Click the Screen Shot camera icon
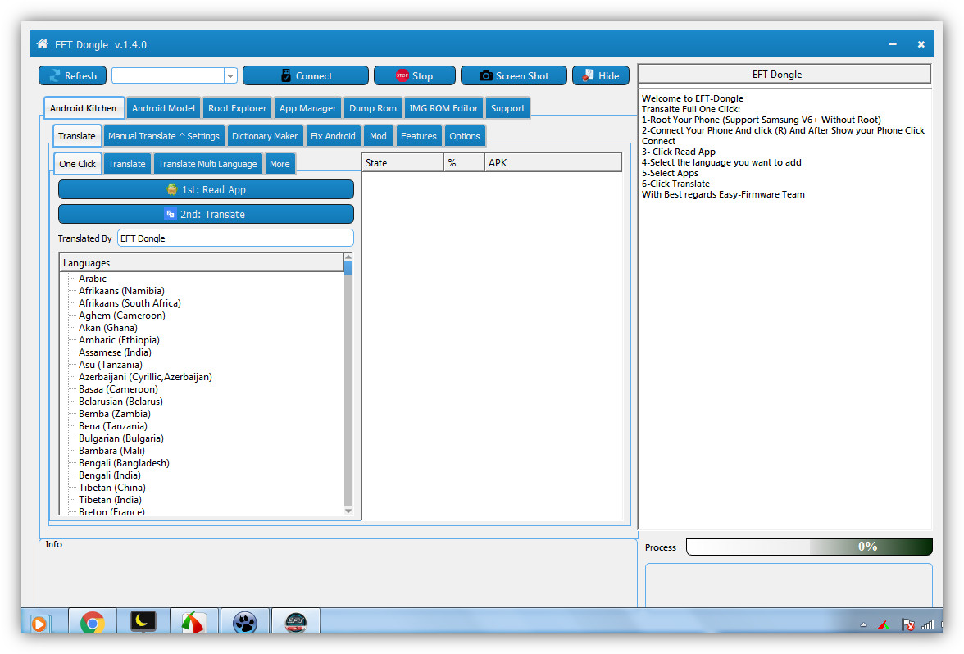This screenshot has width=964, height=654. (485, 75)
